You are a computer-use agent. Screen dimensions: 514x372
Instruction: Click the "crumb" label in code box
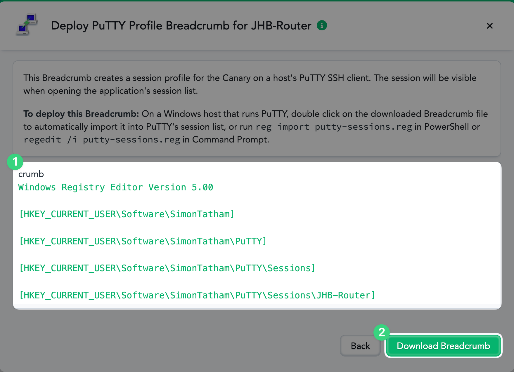click(x=31, y=174)
